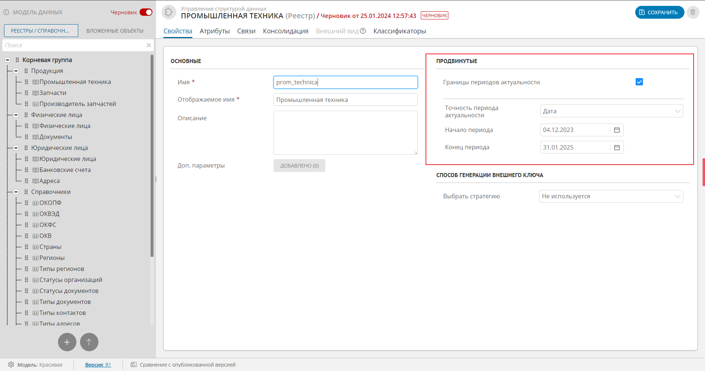Image resolution: width=705 pixels, height=371 pixels.
Task: Open the Классификаторы tab
Action: 399,31
